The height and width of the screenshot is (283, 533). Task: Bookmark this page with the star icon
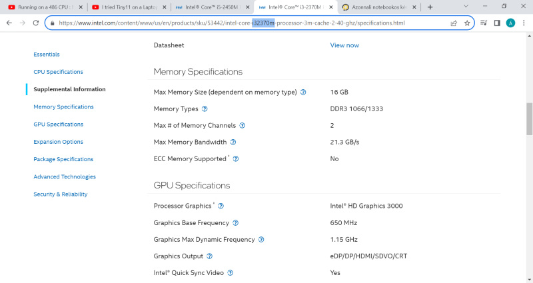tap(467, 23)
